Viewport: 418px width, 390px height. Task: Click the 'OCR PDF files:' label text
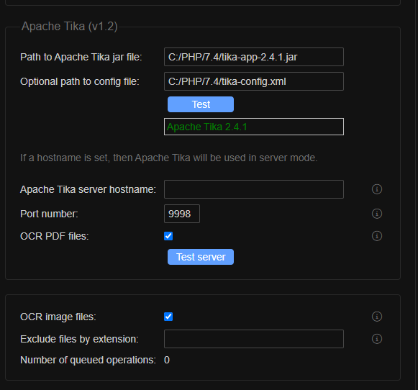pos(55,236)
